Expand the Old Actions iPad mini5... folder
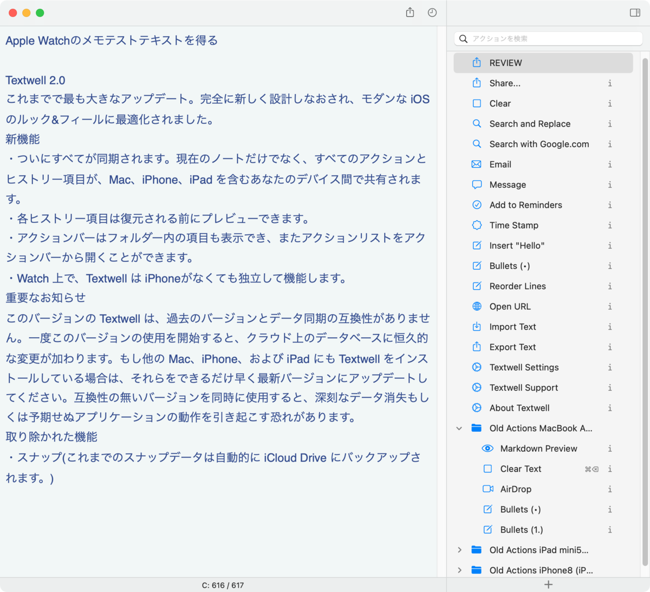The height and width of the screenshot is (592, 650). [x=459, y=550]
